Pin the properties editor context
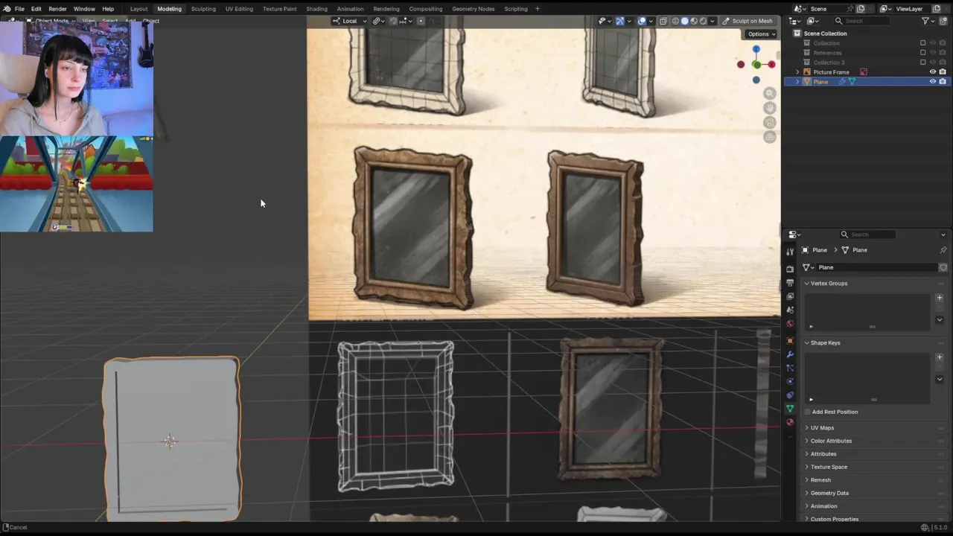This screenshot has height=536, width=953. pyautogui.click(x=943, y=250)
